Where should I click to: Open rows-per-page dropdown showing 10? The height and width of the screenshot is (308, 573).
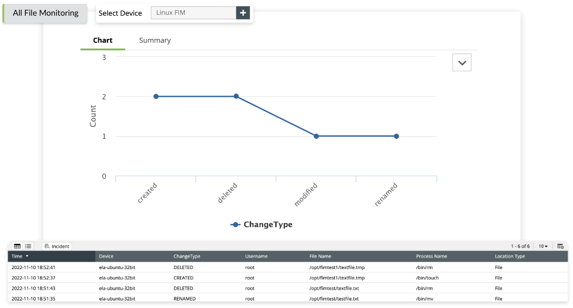[x=543, y=246]
